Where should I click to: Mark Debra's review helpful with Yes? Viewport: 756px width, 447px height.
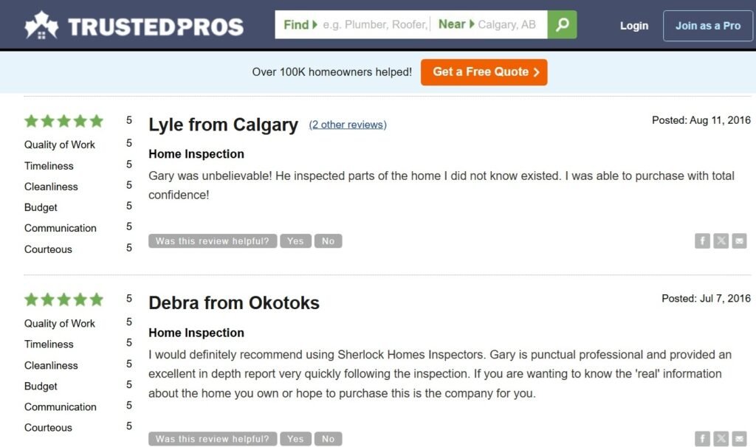295,438
